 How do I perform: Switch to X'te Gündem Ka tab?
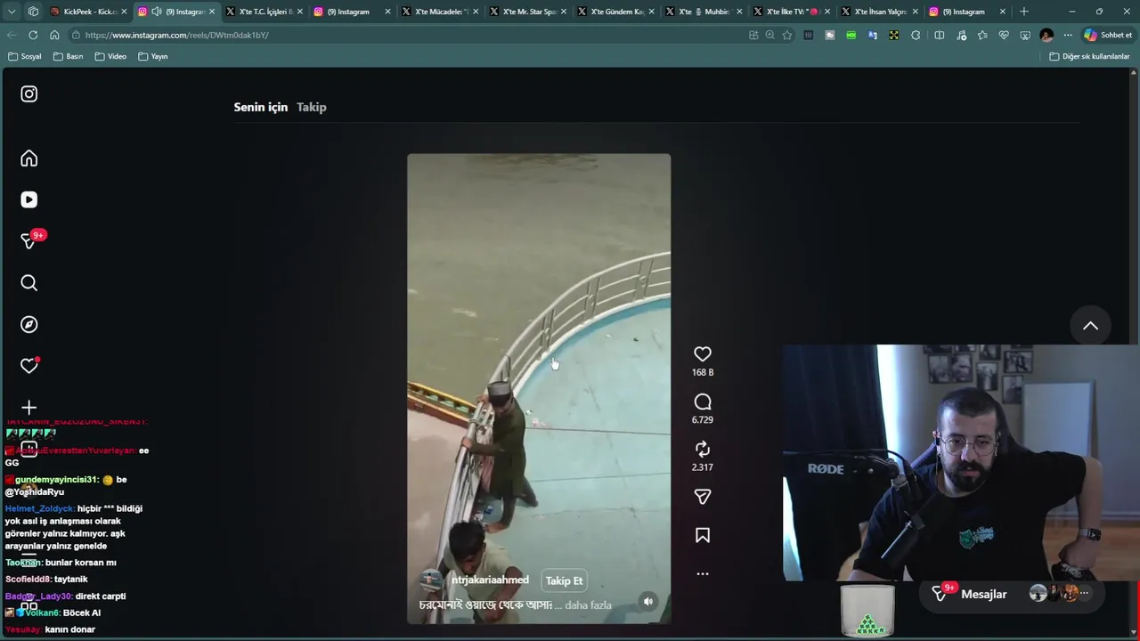point(616,12)
